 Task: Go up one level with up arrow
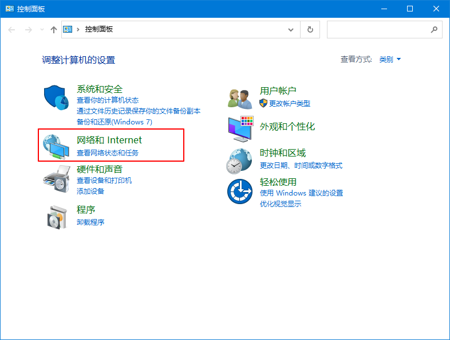[x=54, y=29]
